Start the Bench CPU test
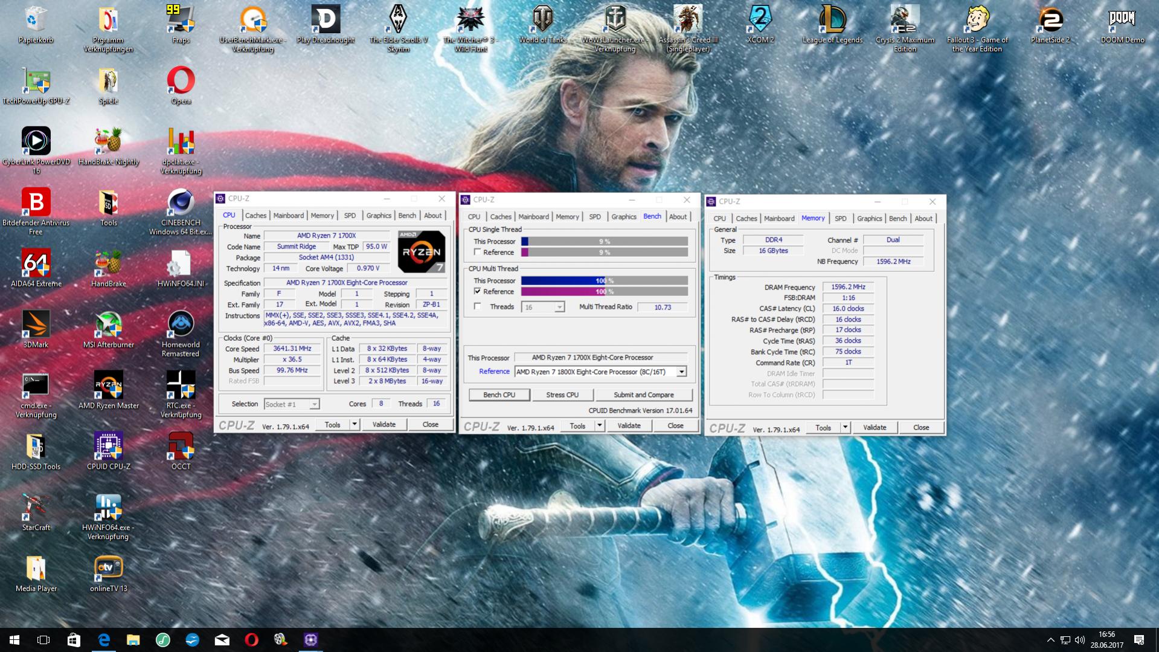This screenshot has width=1159, height=652. pyautogui.click(x=499, y=395)
